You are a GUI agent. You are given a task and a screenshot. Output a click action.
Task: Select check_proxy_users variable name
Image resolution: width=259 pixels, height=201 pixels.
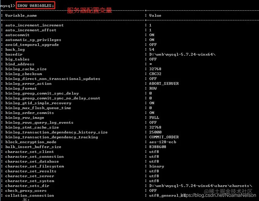click(x=26, y=191)
